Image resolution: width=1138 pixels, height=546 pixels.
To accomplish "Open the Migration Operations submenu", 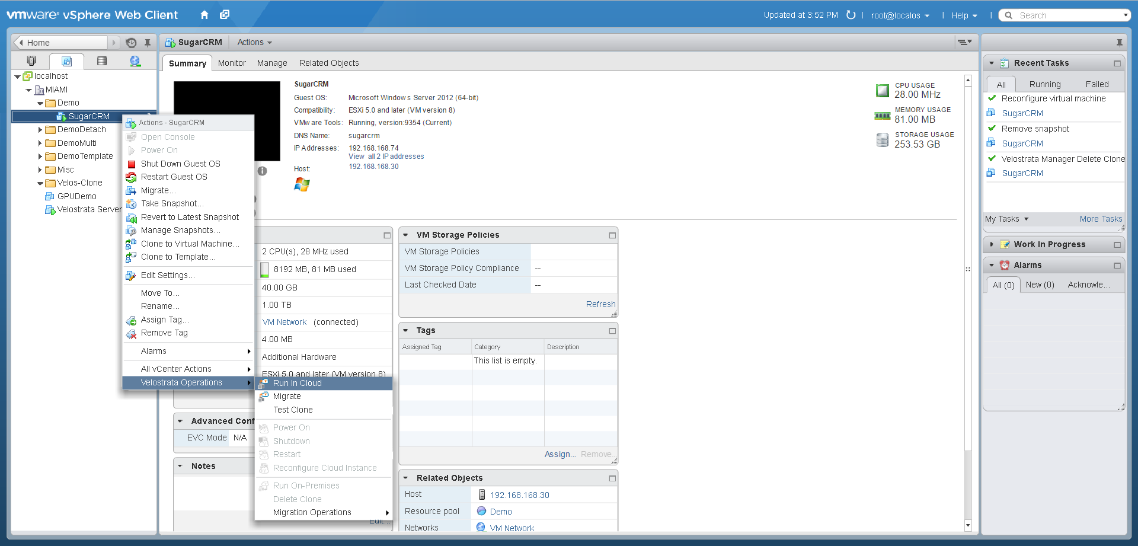I will [x=324, y=513].
